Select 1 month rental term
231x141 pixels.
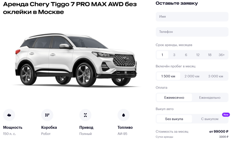(x=162, y=55)
